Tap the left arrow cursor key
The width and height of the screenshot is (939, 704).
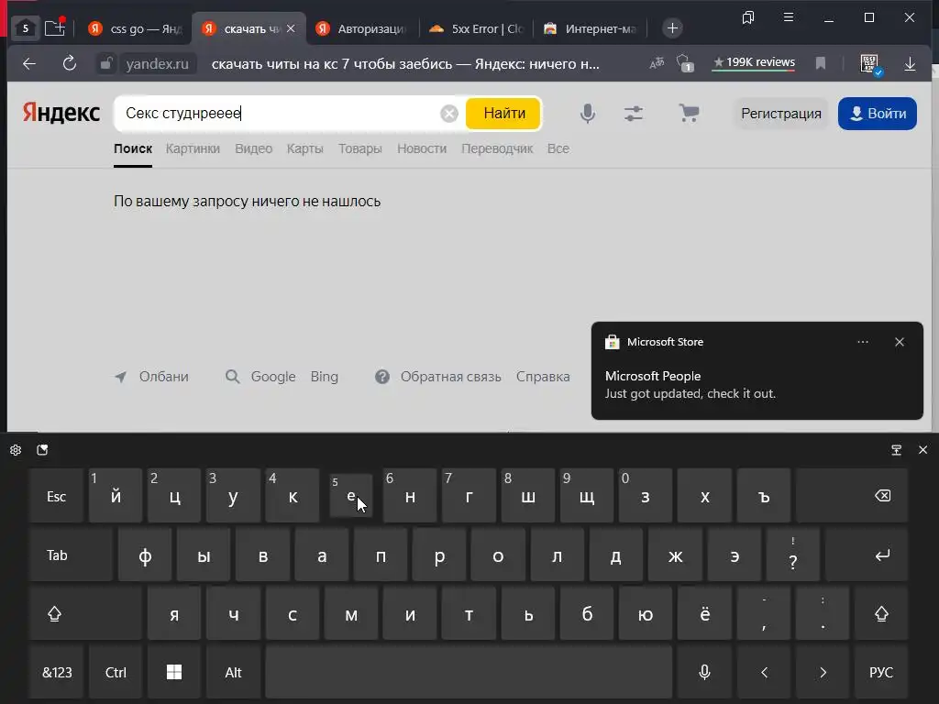pyautogui.click(x=764, y=672)
